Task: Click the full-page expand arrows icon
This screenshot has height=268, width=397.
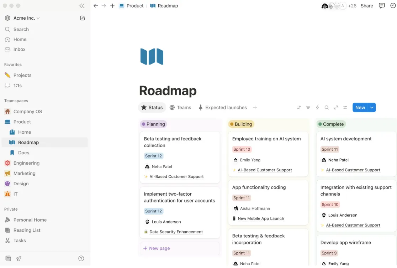Action: (336, 108)
